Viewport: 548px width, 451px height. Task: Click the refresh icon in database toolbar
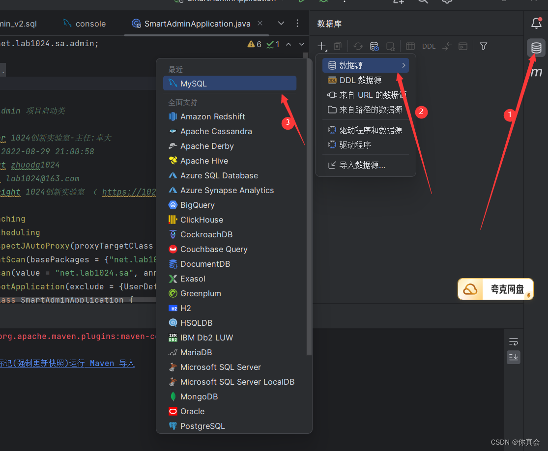point(358,46)
